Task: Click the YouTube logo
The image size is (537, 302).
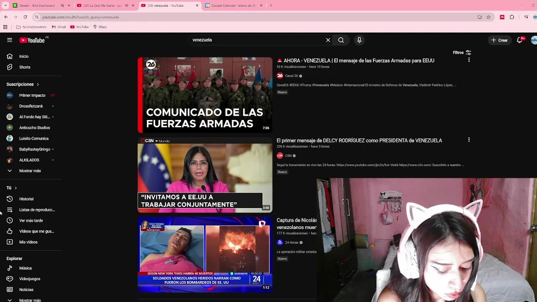Action: click(32, 40)
